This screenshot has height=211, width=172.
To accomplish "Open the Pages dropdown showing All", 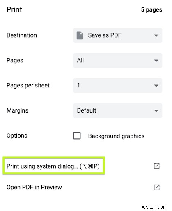I will click(x=118, y=61).
